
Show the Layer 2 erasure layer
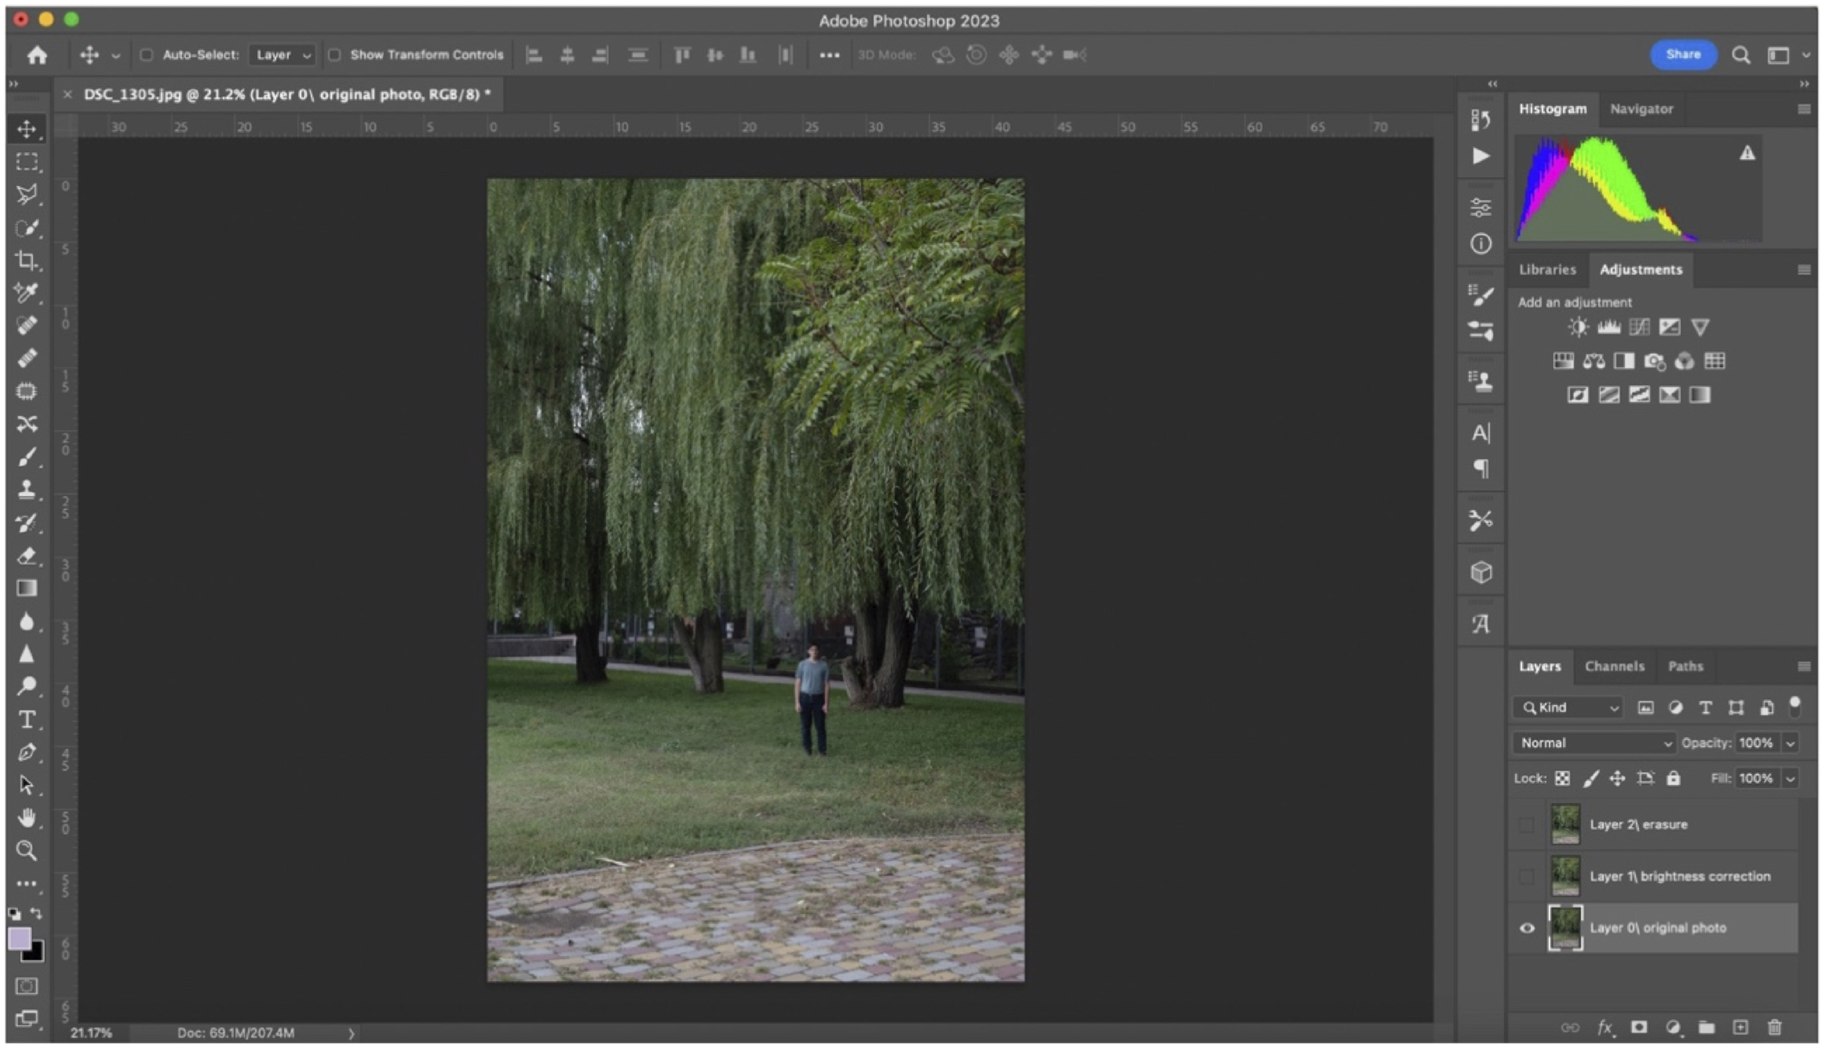point(1527,824)
